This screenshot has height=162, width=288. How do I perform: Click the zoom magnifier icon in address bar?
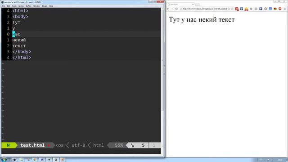229,9
